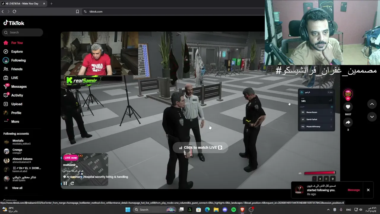Open Microsoft Edge from taskbar
This screenshot has height=214, width=380.
[x=207, y=210]
